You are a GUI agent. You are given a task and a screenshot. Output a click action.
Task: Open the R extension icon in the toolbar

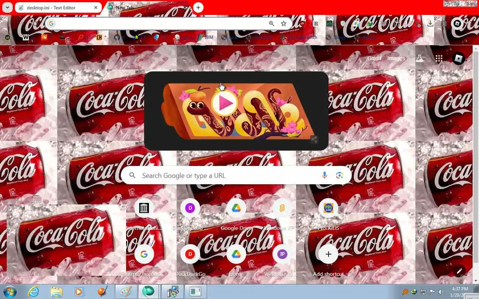pos(315,24)
